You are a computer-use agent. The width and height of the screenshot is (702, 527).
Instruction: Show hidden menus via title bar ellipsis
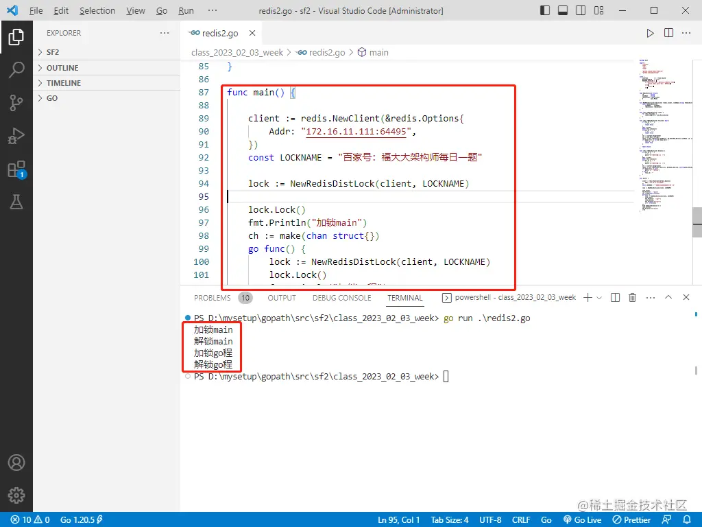click(x=213, y=11)
